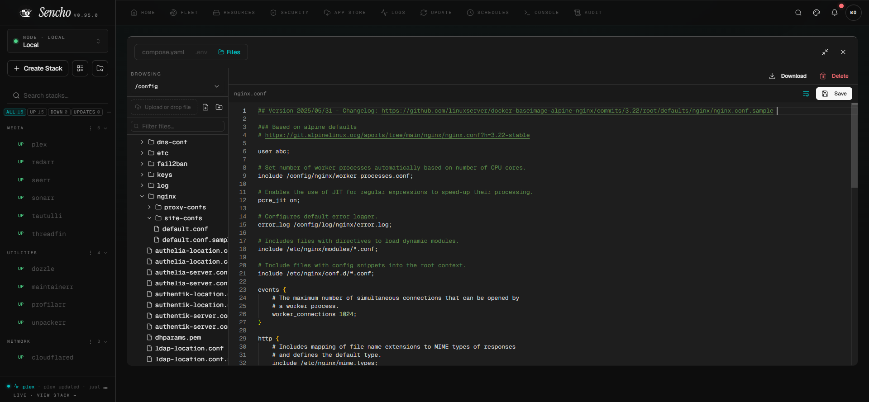
Task: Minimize the editor panel with the shrink icon
Action: [x=825, y=52]
